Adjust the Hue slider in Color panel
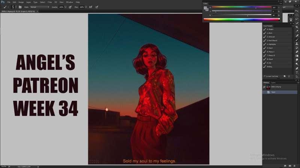Image resolution: width=300 pixels, height=168 pixels. (x=241, y=7)
